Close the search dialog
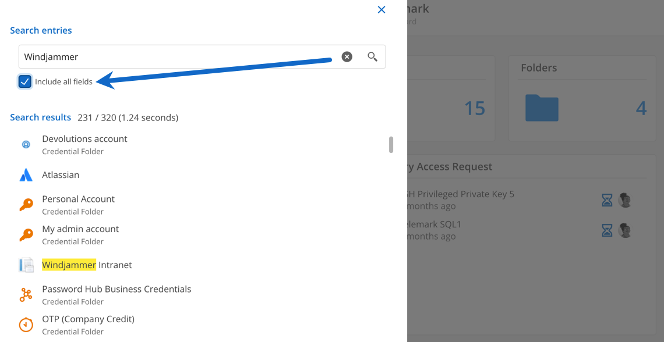This screenshot has height=342, width=664. [382, 9]
